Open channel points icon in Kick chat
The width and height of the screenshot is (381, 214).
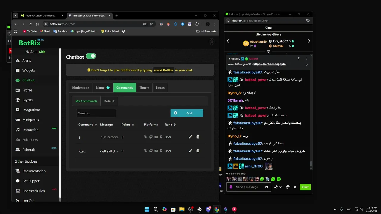278,187
